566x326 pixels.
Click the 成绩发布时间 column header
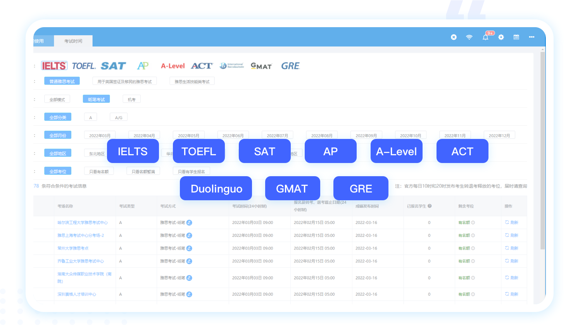coord(367,206)
